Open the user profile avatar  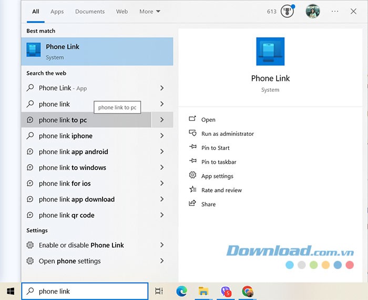point(313,12)
